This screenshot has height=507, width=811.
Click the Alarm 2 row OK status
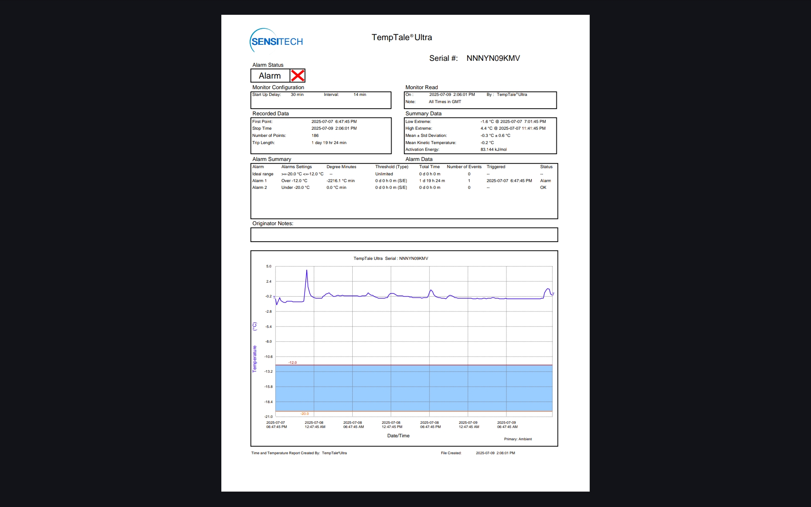[543, 188]
